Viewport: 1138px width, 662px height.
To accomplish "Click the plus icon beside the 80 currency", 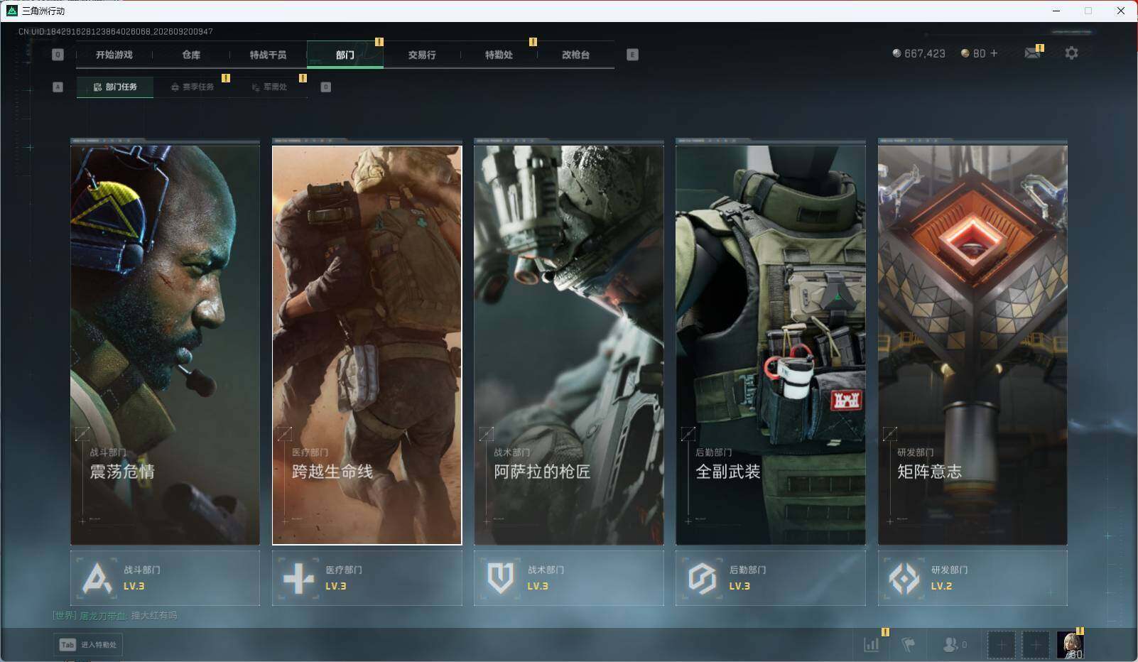I will pos(994,53).
